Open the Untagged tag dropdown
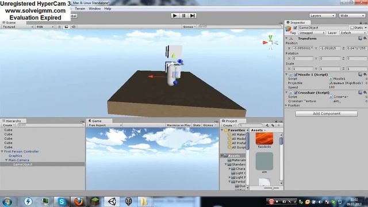 pos(312,33)
